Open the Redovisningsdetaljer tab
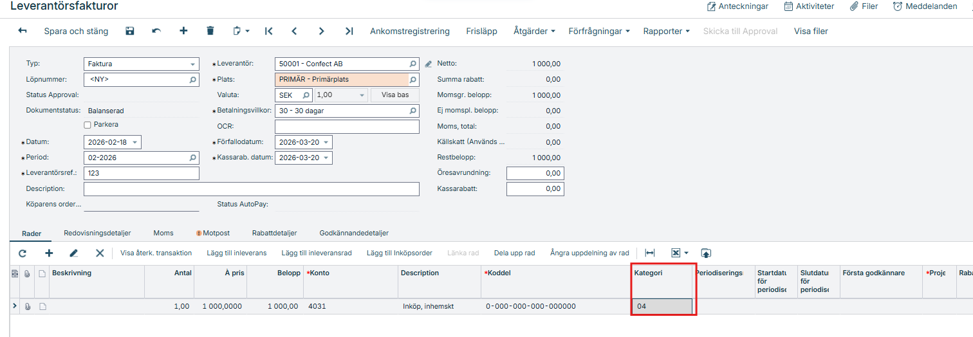 point(97,233)
